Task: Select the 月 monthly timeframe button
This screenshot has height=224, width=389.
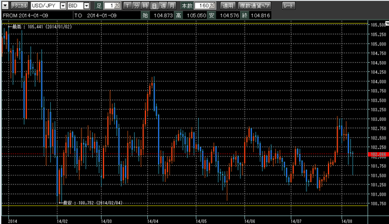Action: pyautogui.click(x=172, y=5)
